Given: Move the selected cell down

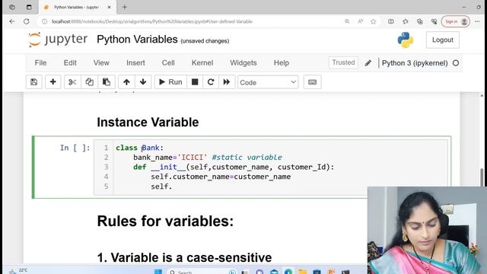Looking at the screenshot, I should click(x=143, y=82).
